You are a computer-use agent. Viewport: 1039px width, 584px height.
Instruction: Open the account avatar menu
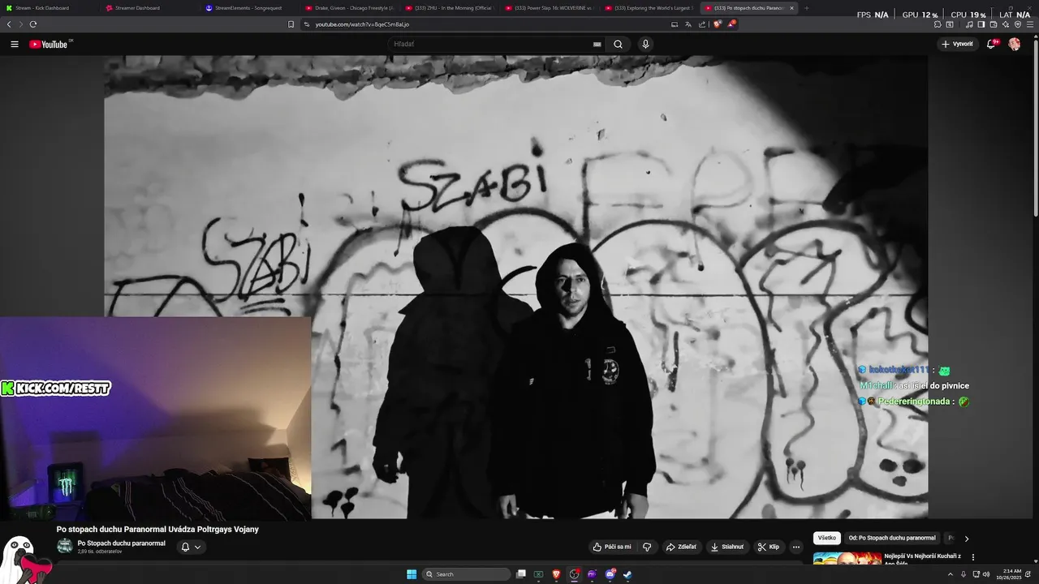(x=1015, y=44)
